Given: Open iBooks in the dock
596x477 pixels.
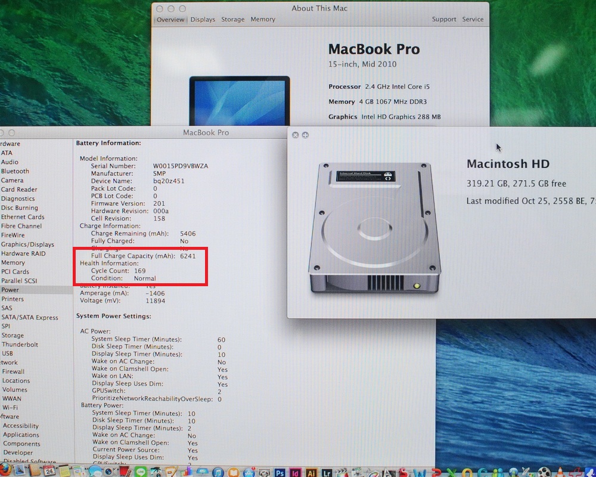Looking at the screenshot, I should (x=234, y=472).
